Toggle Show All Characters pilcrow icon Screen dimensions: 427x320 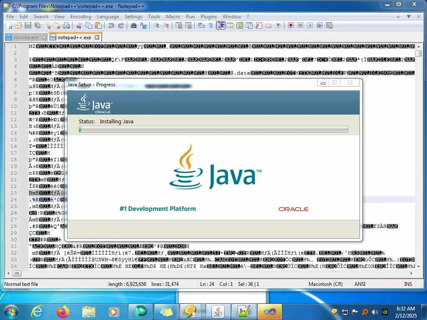[211, 25]
